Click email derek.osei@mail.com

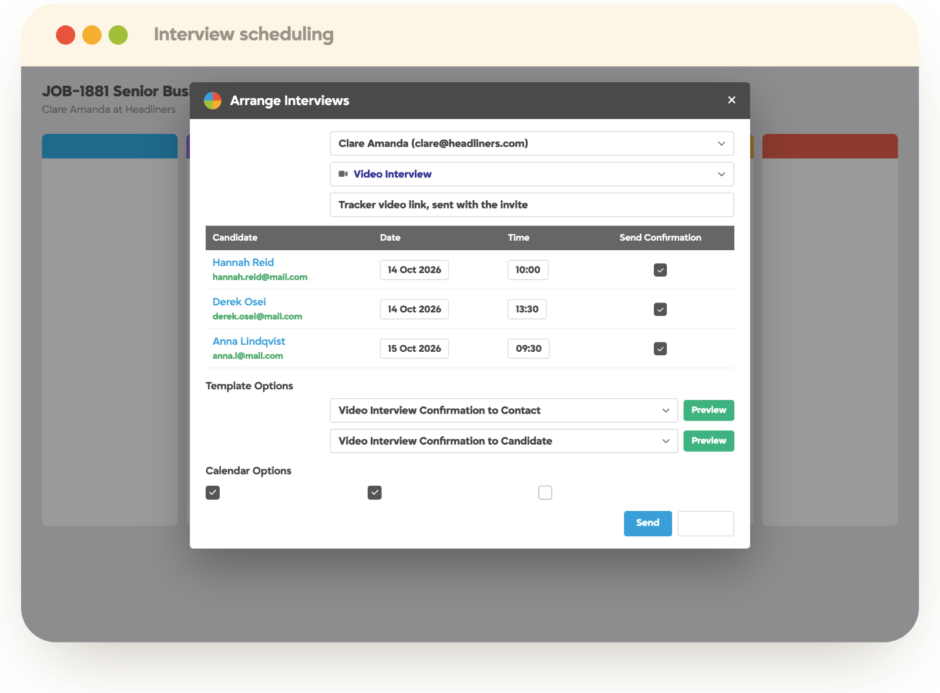coord(257,317)
